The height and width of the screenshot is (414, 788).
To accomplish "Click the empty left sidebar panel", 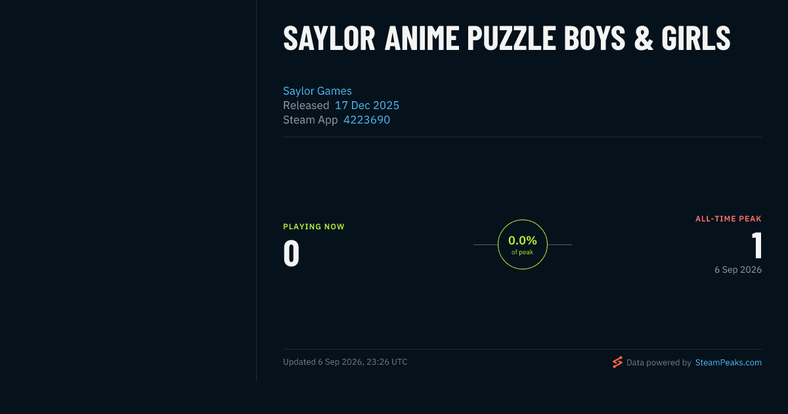I will (x=128, y=191).
